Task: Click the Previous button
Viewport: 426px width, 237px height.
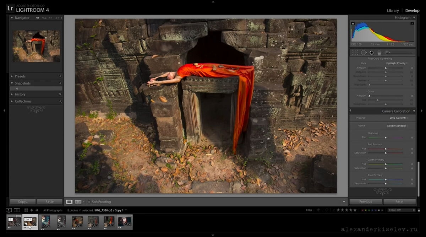Action: tap(366, 201)
